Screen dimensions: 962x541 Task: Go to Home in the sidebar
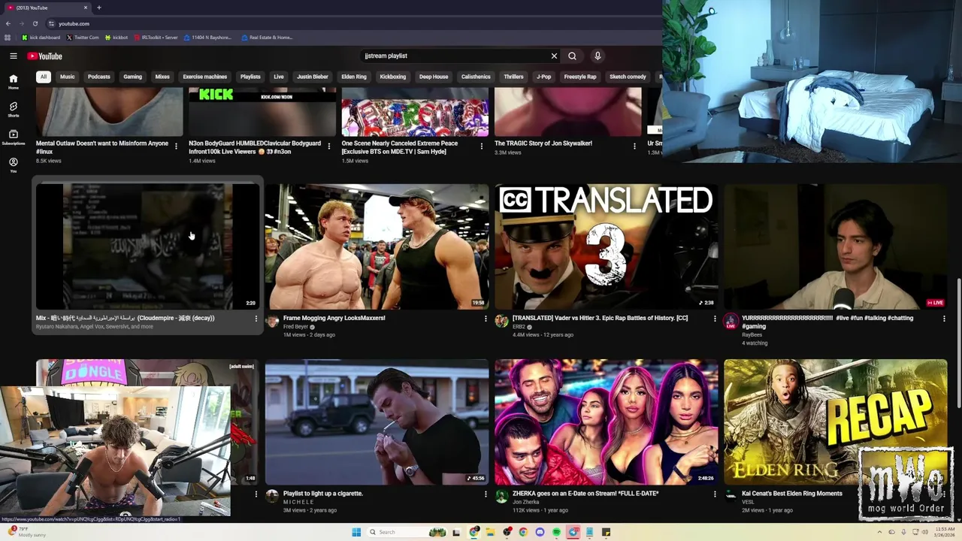point(13,81)
